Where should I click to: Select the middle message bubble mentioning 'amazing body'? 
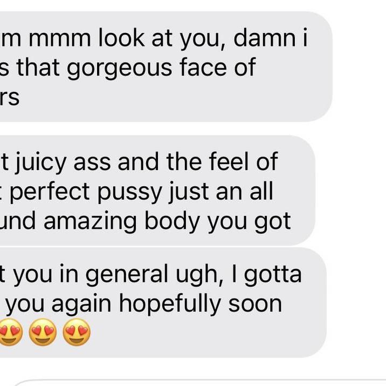click(157, 191)
